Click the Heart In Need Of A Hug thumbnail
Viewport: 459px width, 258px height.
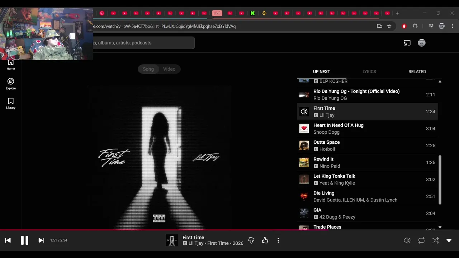pos(304,129)
